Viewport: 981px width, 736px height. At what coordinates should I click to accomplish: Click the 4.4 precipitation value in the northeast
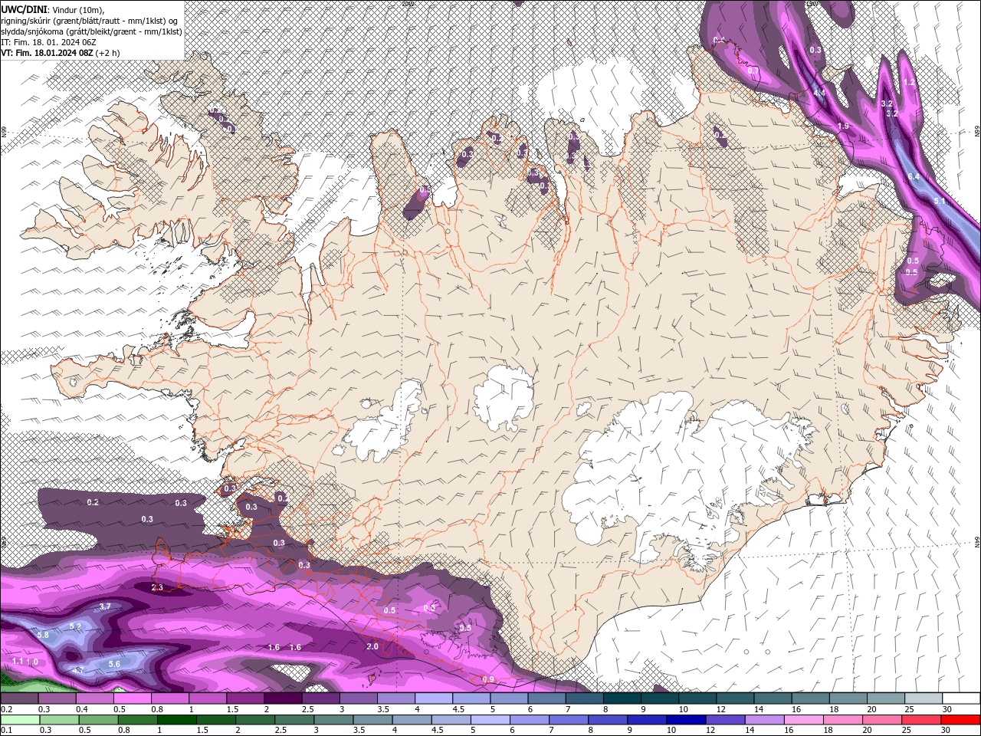pos(819,93)
